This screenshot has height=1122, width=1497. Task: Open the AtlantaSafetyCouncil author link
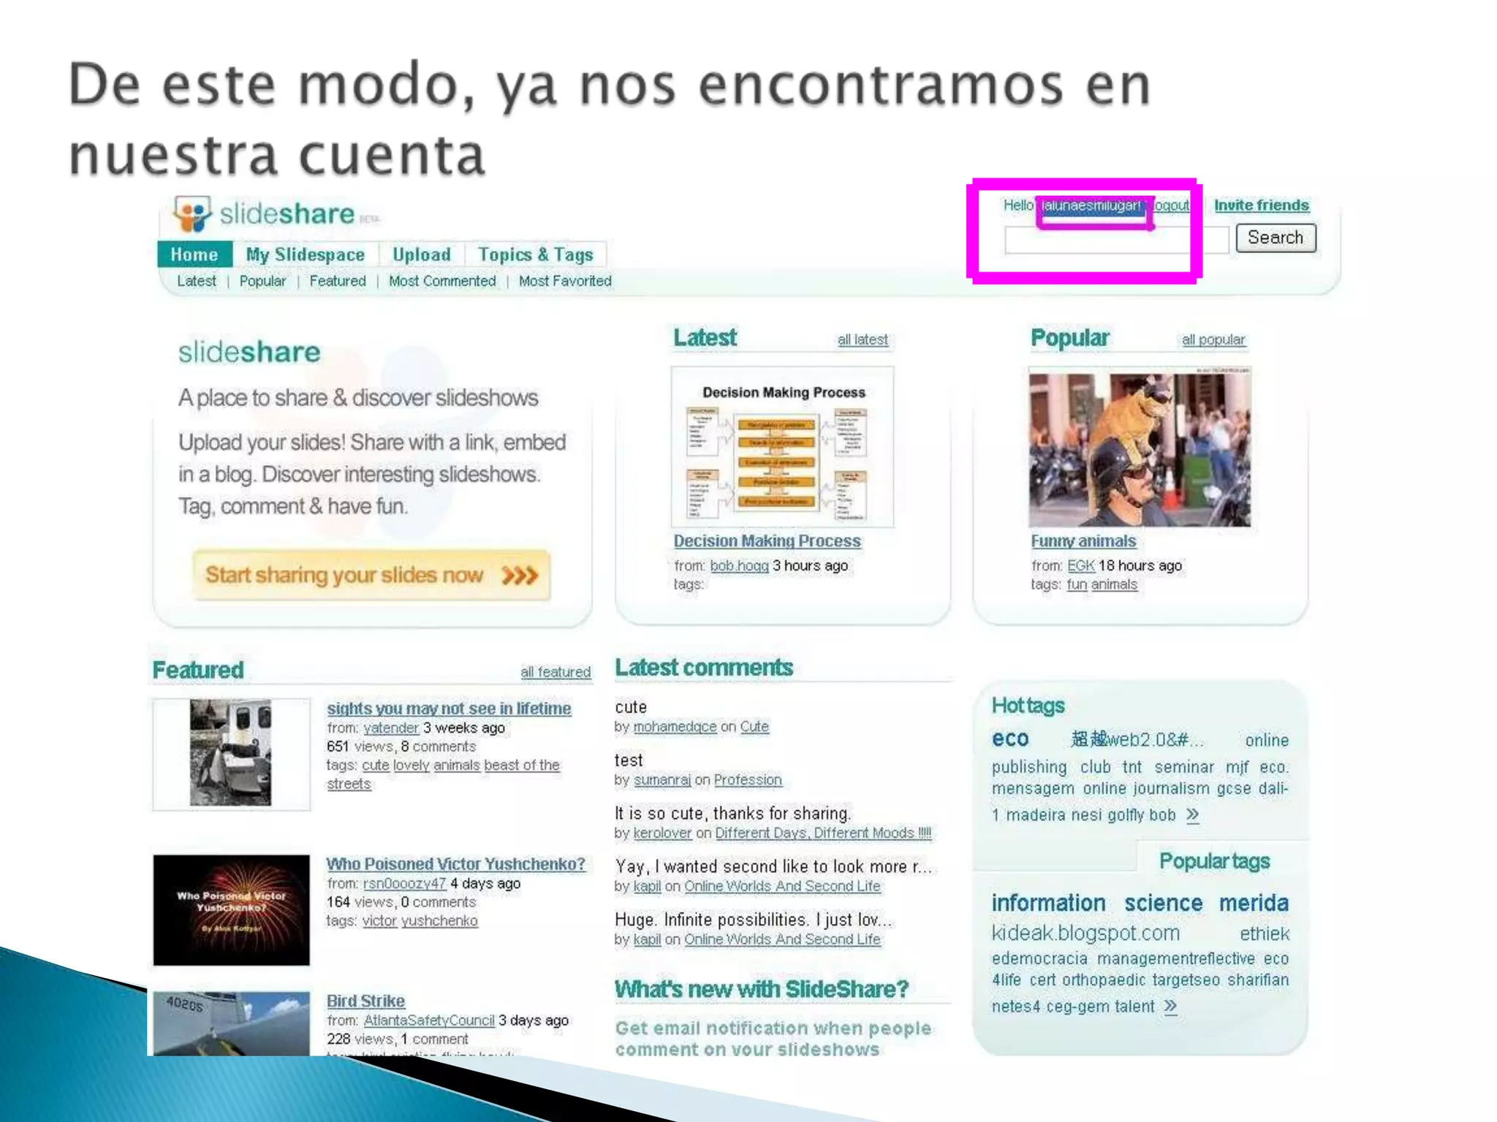click(x=429, y=1020)
